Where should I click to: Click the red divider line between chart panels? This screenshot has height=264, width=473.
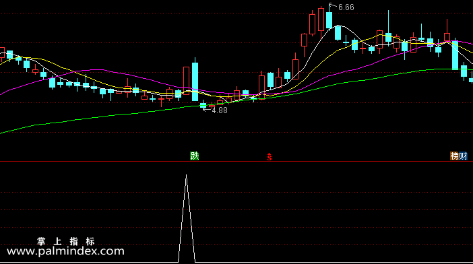[x=236, y=162]
